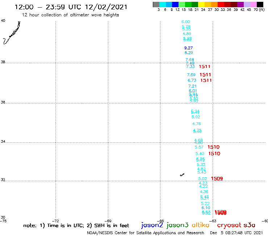This screenshot has width=268, height=236.
Task: Click the latitude 38 axis label
Action: tap(3, 62)
